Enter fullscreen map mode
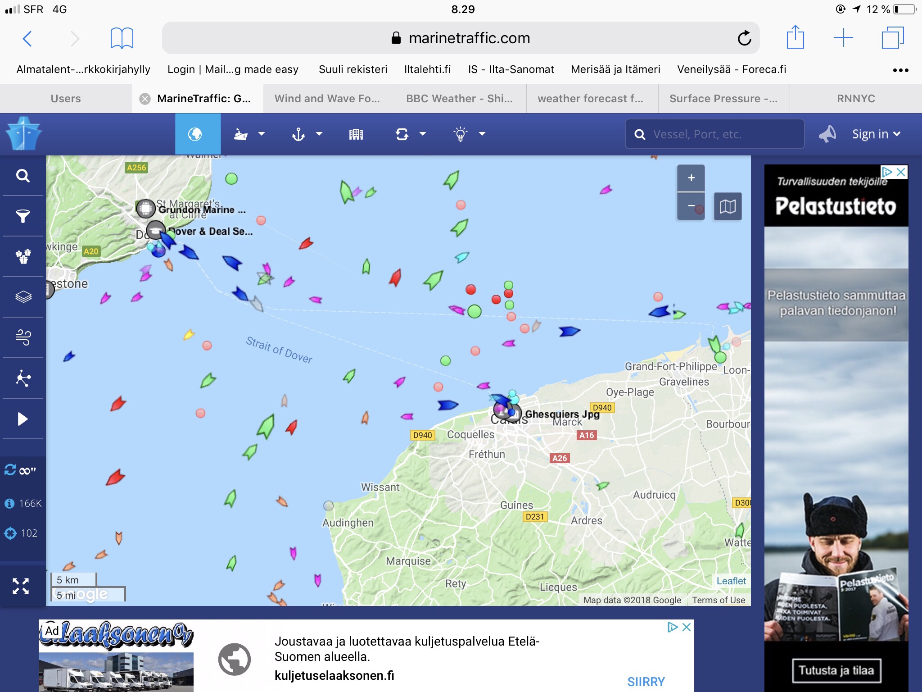922x692 pixels. coord(21,586)
